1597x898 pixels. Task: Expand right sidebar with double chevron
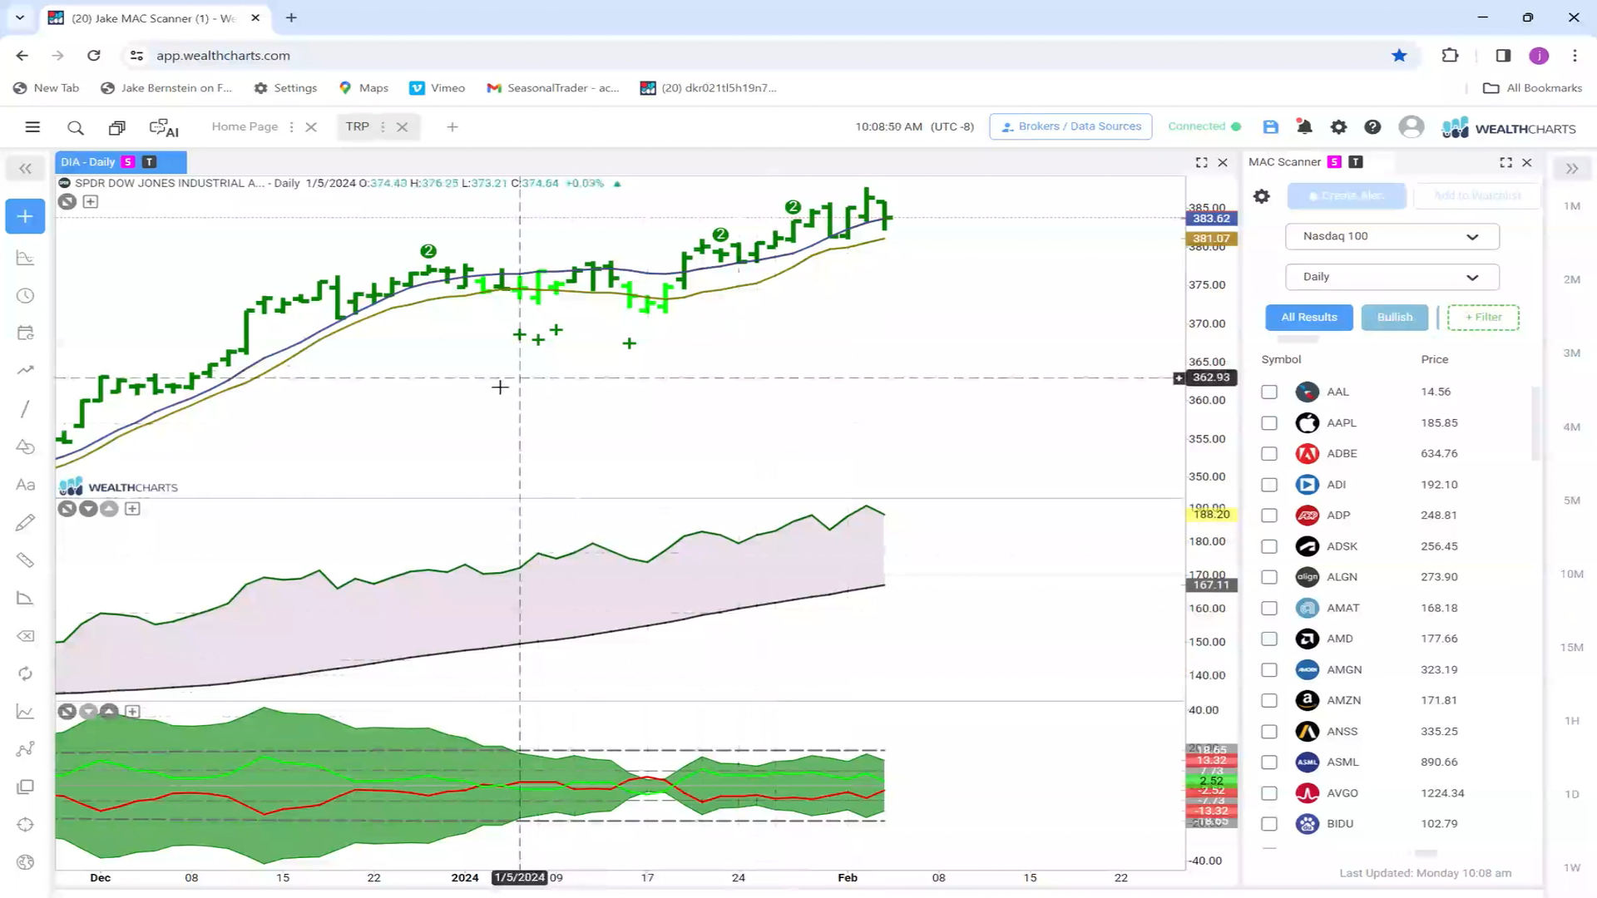(x=1572, y=169)
